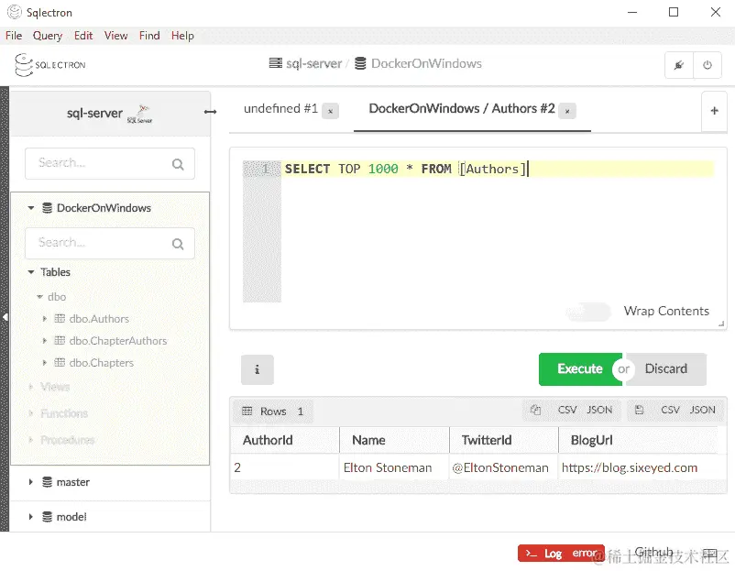Image resolution: width=735 pixels, height=571 pixels.
Task: Click the DockerOnWindows database icon in sidebar
Action: point(47,208)
